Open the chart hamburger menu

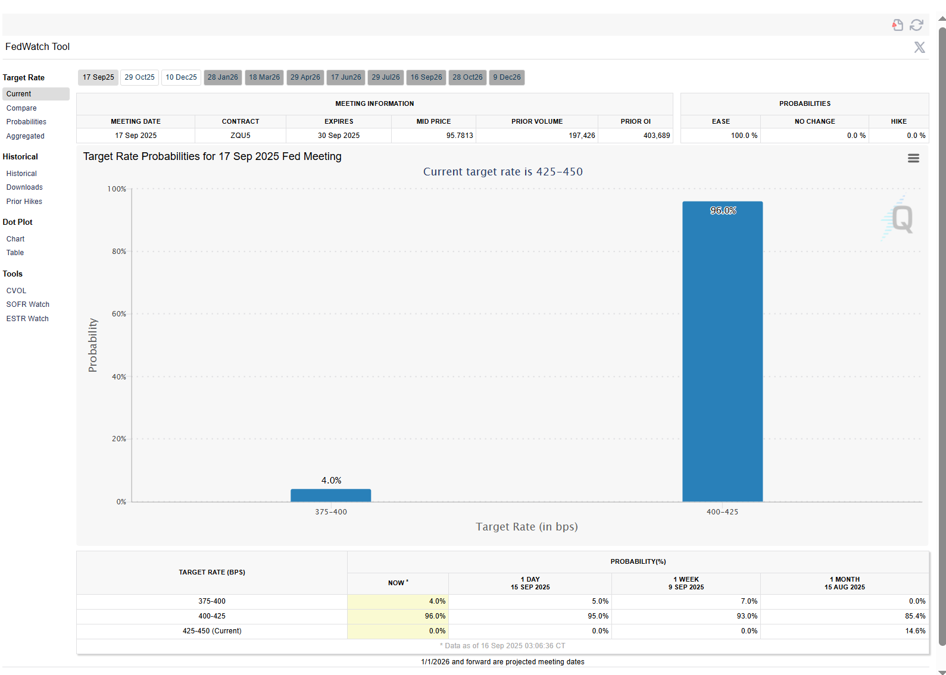pos(913,158)
